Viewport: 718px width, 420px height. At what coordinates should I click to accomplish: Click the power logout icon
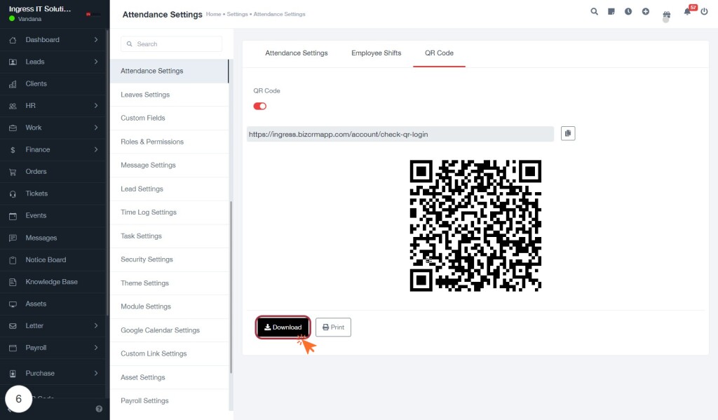[x=704, y=11]
